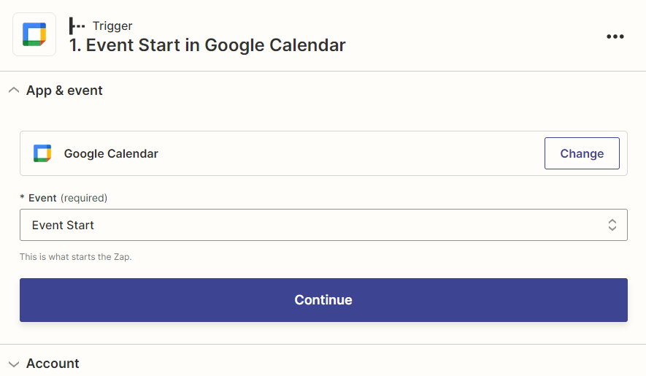The image size is (646, 376).
Task: Click the small Google Calendar icon in app row
Action: coord(42,153)
